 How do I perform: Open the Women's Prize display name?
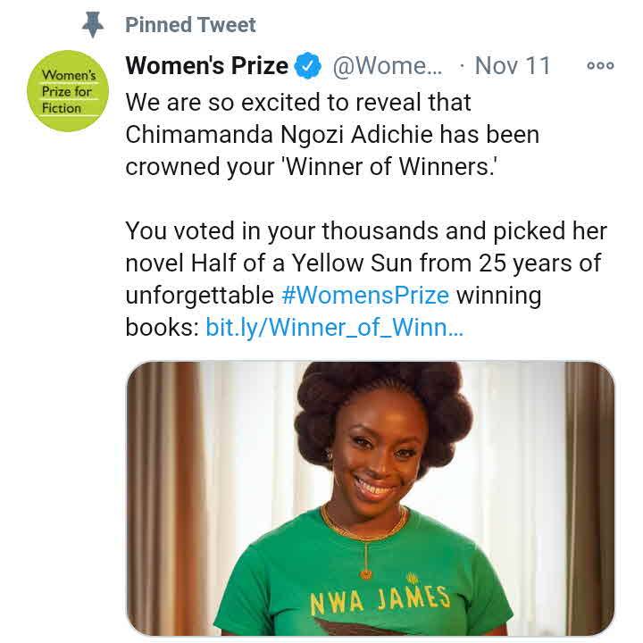point(207,66)
